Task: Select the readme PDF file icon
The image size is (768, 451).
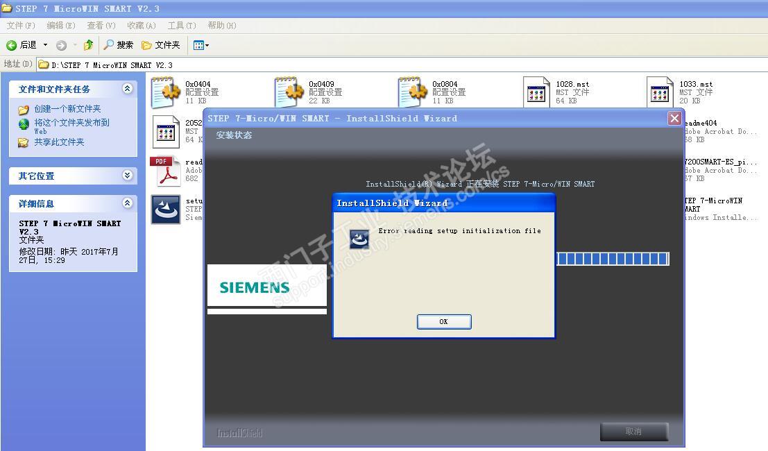Action: point(166,171)
